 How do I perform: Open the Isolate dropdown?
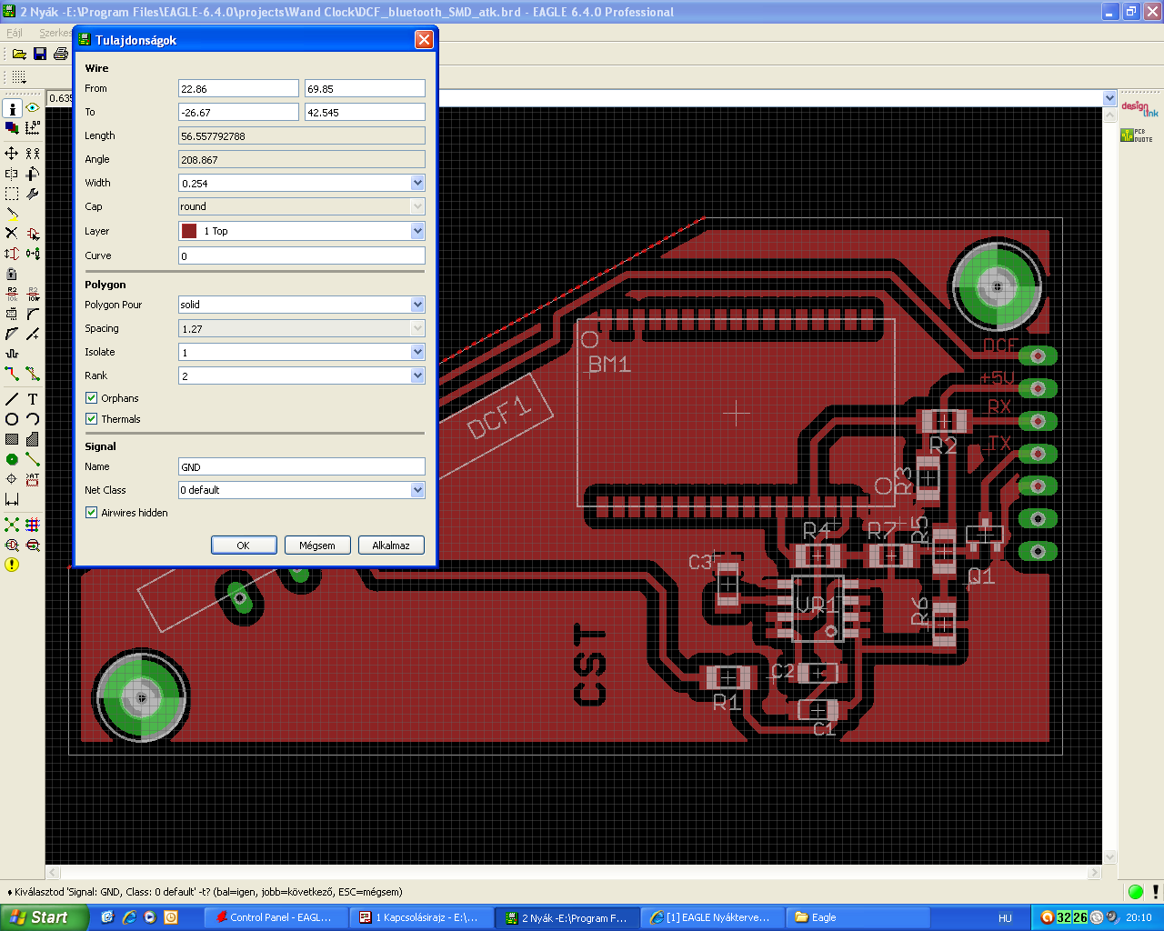coord(417,352)
